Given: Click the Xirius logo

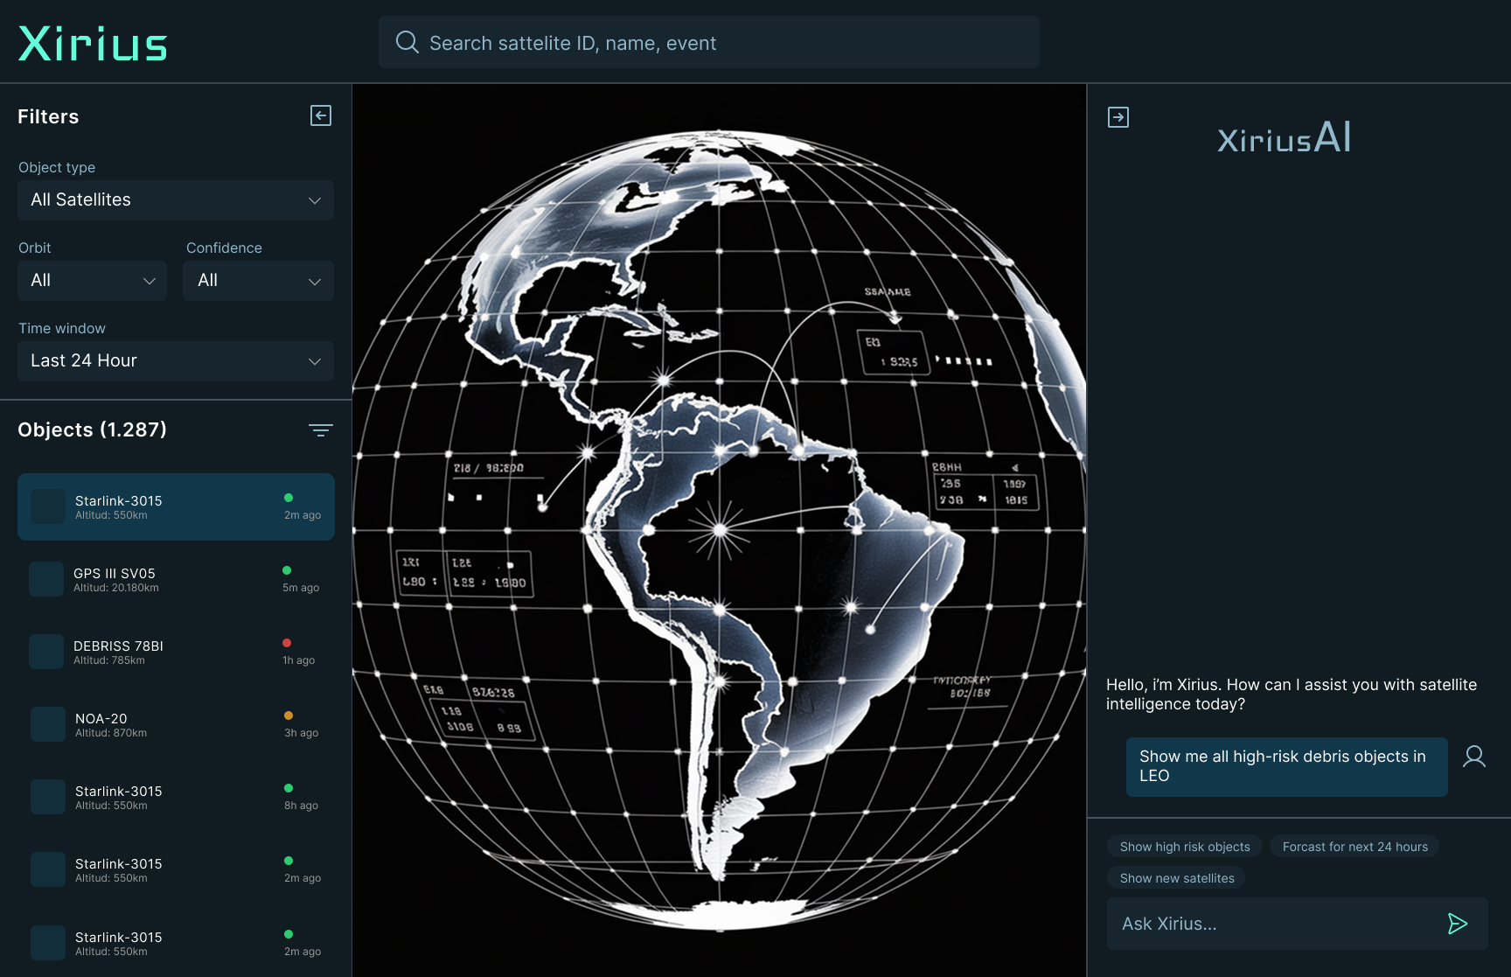Looking at the screenshot, I should point(93,44).
